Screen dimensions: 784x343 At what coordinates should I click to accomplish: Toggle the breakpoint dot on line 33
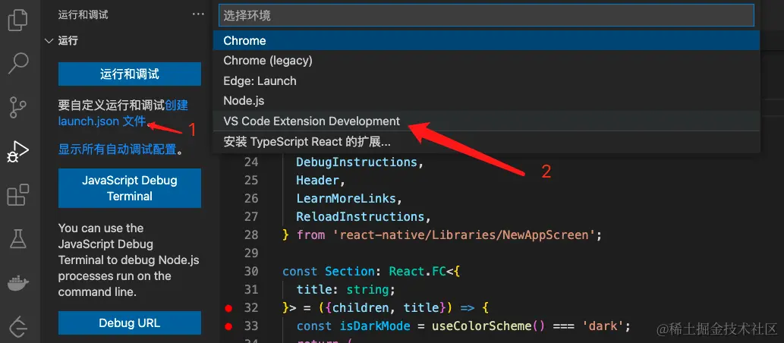pos(229,326)
